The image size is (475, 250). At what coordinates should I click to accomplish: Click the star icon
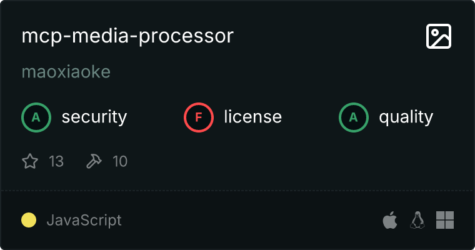(30, 162)
